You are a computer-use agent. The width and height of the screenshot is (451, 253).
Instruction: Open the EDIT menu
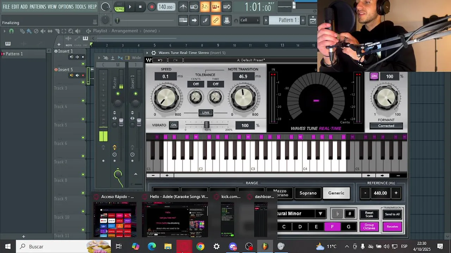[15, 7]
